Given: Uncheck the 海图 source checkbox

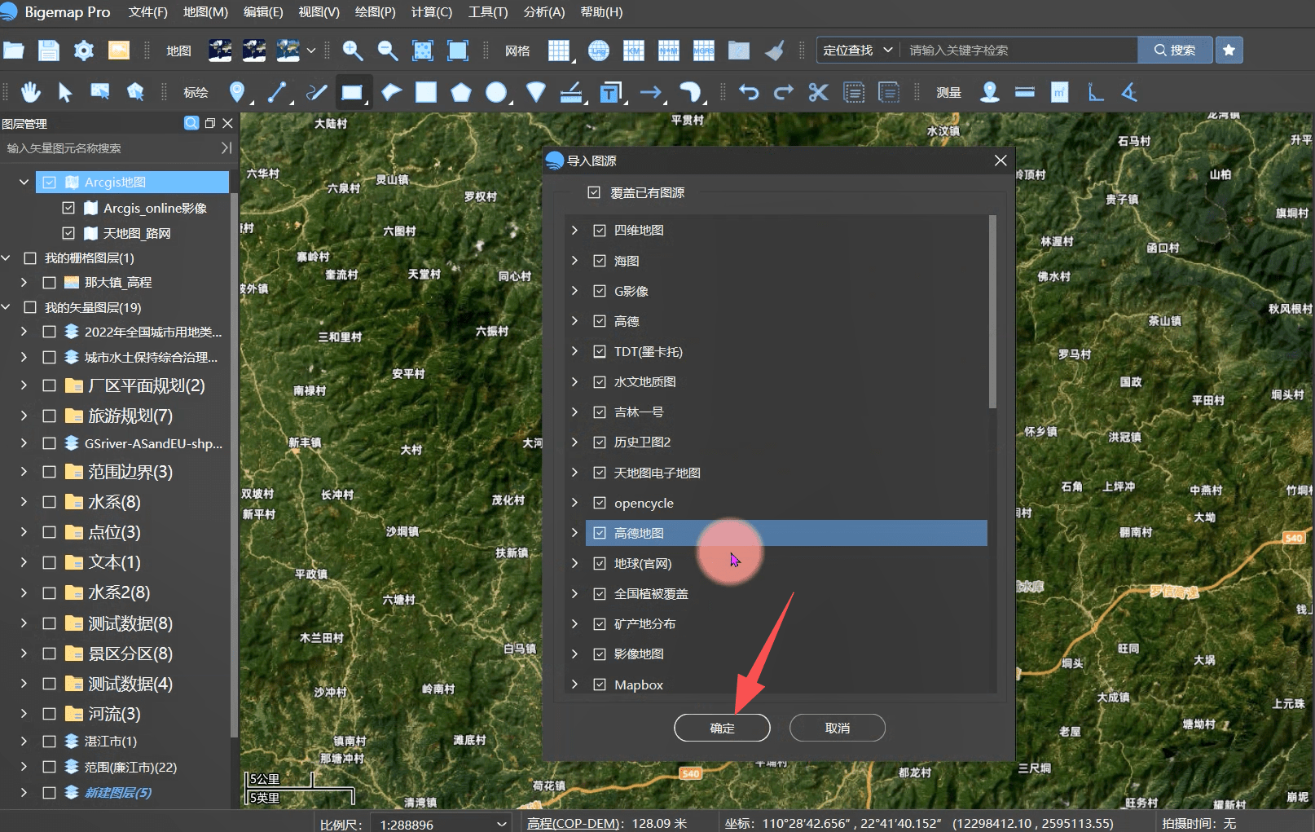Looking at the screenshot, I should [x=600, y=261].
